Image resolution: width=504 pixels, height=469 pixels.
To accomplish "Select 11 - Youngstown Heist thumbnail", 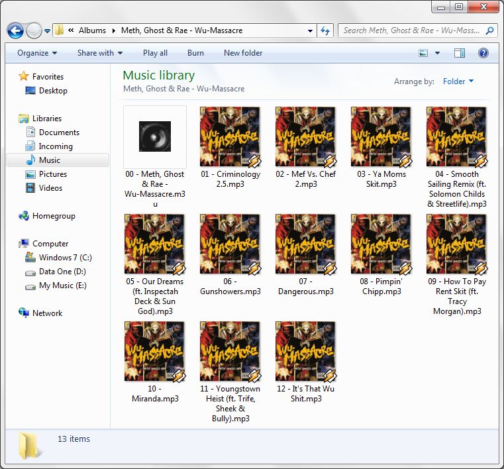I will pyautogui.click(x=230, y=351).
